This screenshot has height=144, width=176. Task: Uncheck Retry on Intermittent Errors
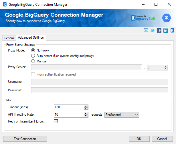point(56,121)
